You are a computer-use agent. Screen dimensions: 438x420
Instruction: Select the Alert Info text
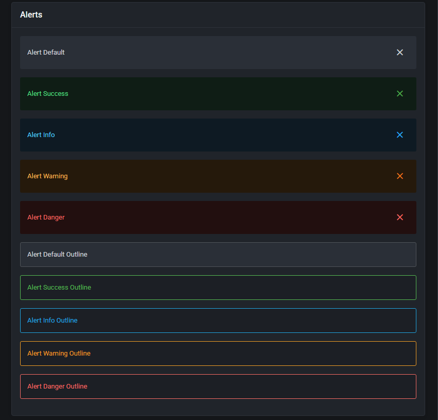(41, 135)
